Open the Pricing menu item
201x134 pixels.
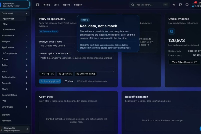click(46, 5)
